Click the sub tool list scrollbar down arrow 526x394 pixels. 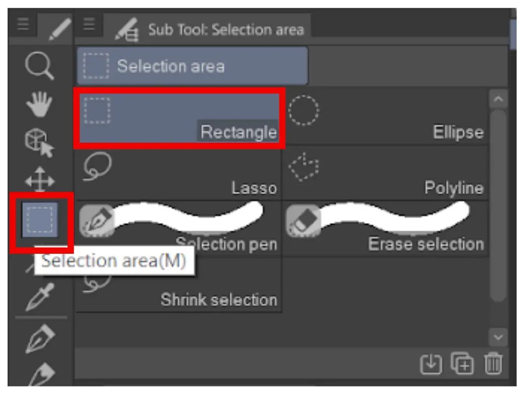coord(497,338)
